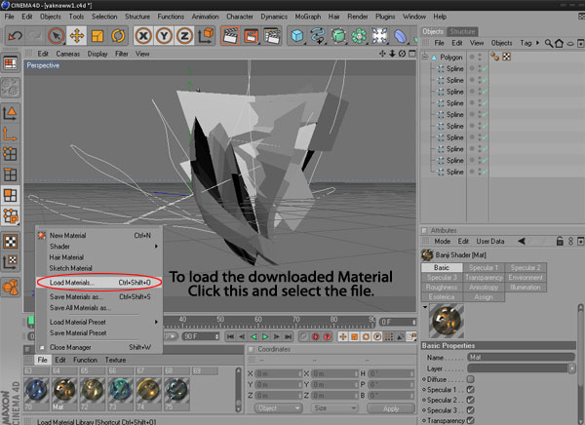This screenshot has width=585, height=425.
Task: Click the material tag on Polygon object
Action: click(495, 57)
